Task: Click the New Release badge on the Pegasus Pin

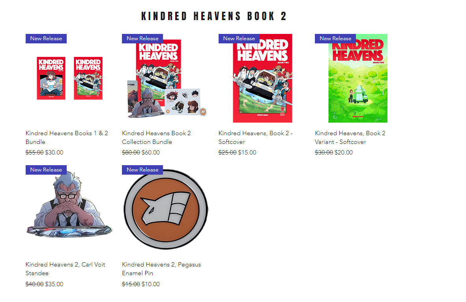Action: tap(142, 170)
